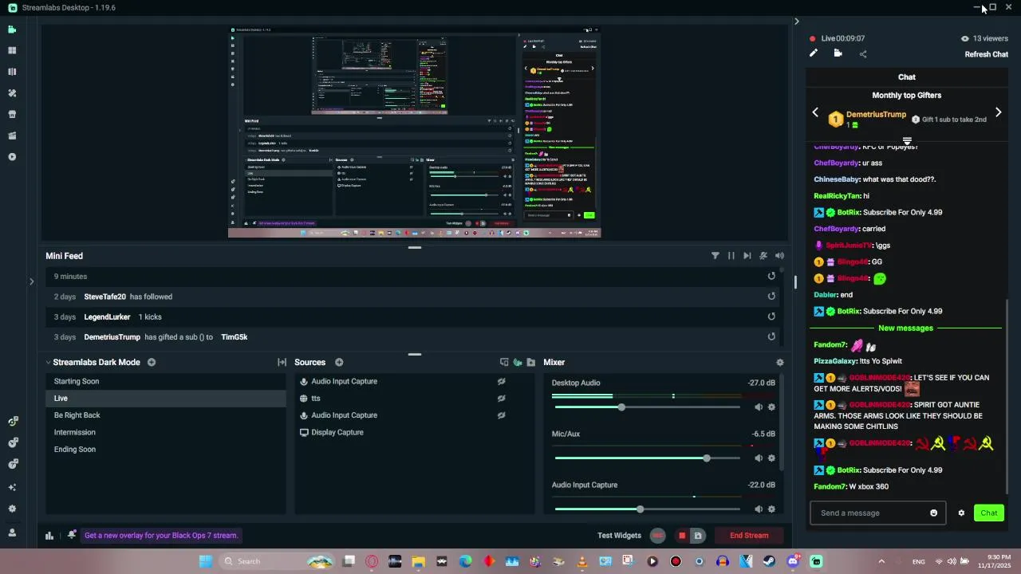
Task: Skip the current alert in Mini Feed
Action: pos(747,256)
